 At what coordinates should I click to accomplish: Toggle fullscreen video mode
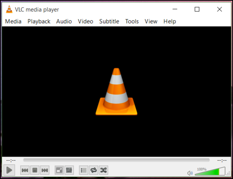(59, 170)
